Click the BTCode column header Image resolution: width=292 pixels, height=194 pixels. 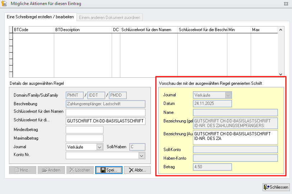33,30
